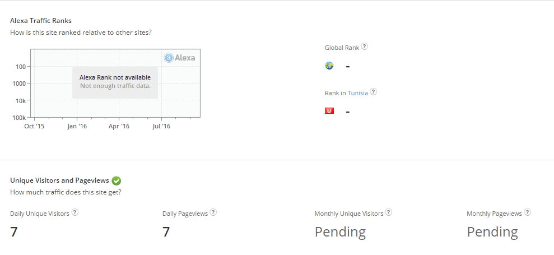Screen dimensions: 554x255
Task: Click the help icon next to Global Rank
Action: (365, 47)
